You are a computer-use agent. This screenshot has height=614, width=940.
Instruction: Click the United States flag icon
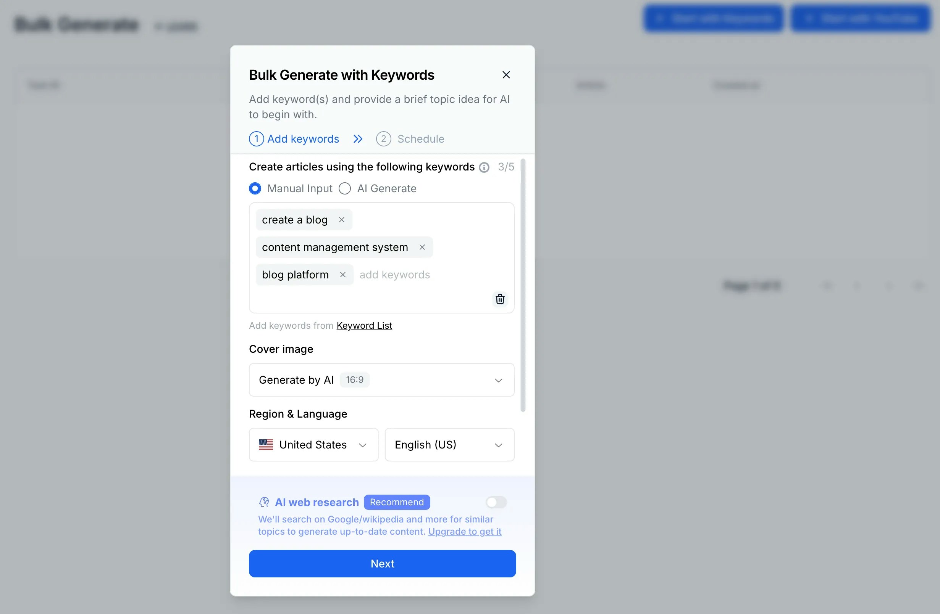click(x=266, y=445)
